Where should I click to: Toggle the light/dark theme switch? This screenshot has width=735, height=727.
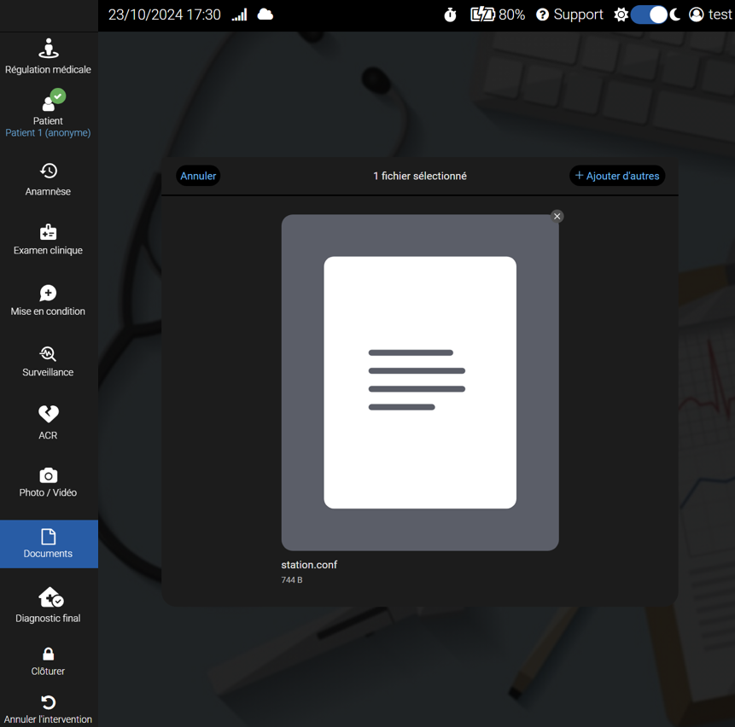(x=649, y=15)
